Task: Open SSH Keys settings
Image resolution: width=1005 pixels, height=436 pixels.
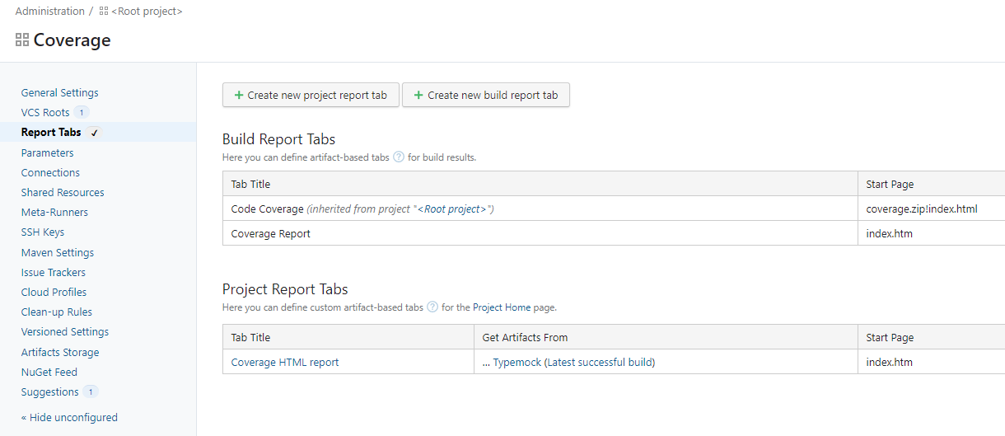Action: point(43,232)
